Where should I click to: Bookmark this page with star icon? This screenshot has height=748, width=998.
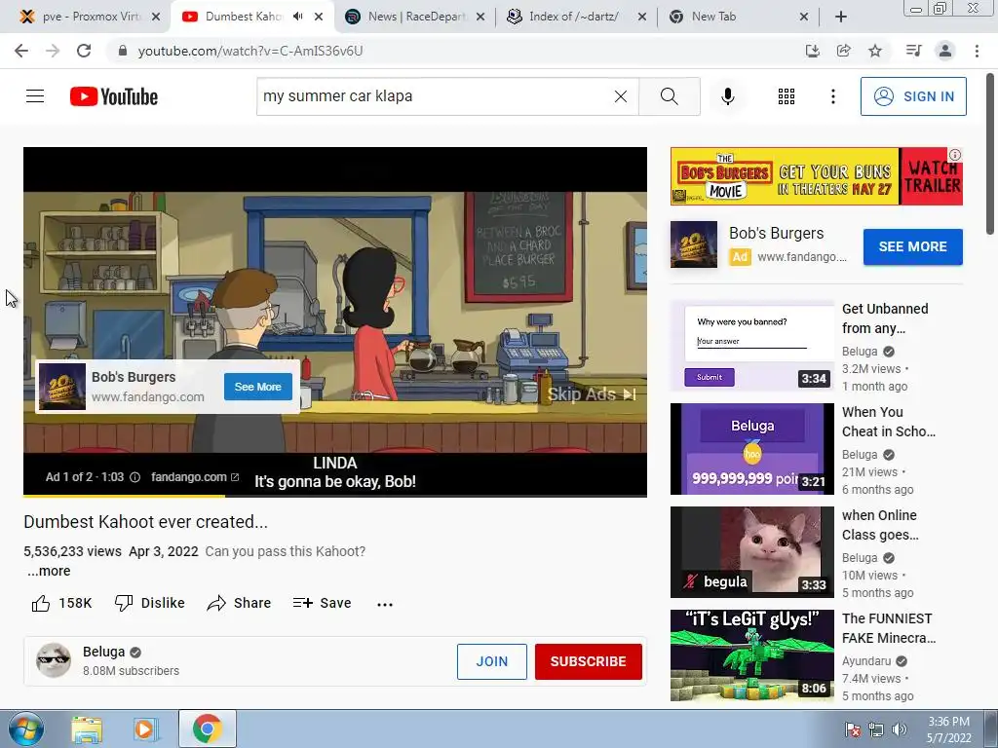coord(875,51)
